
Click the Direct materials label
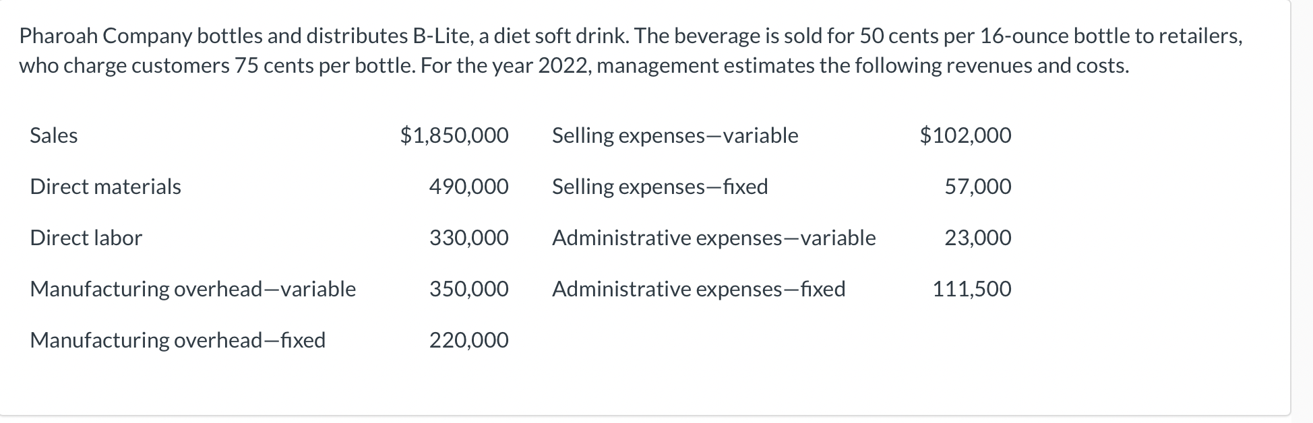[x=105, y=187]
